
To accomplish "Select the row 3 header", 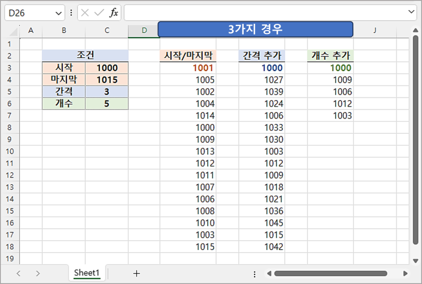I will point(9,67).
